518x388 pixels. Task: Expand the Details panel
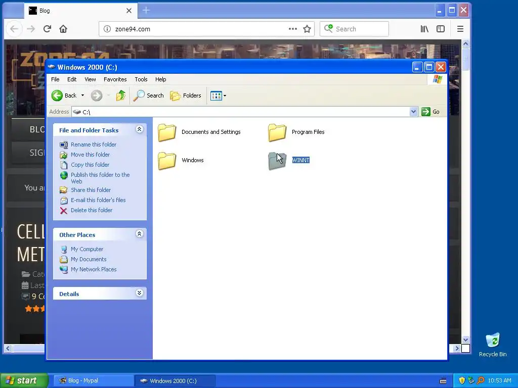(140, 293)
